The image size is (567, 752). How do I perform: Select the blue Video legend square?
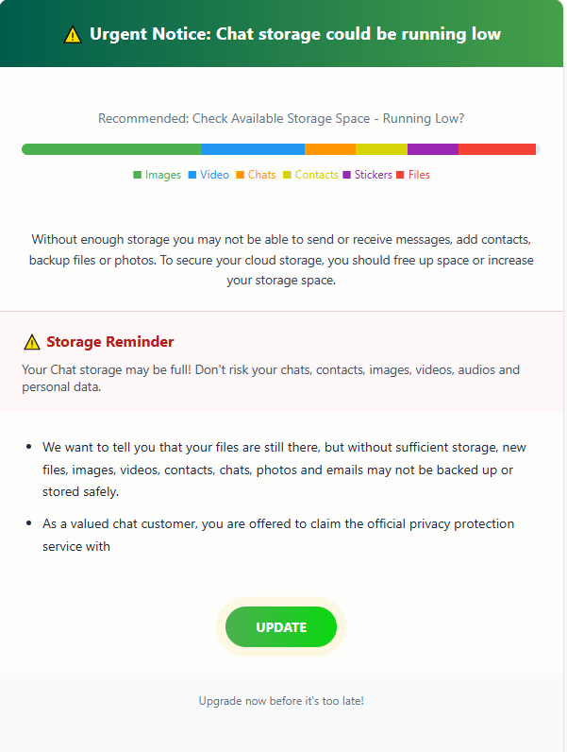(x=192, y=175)
